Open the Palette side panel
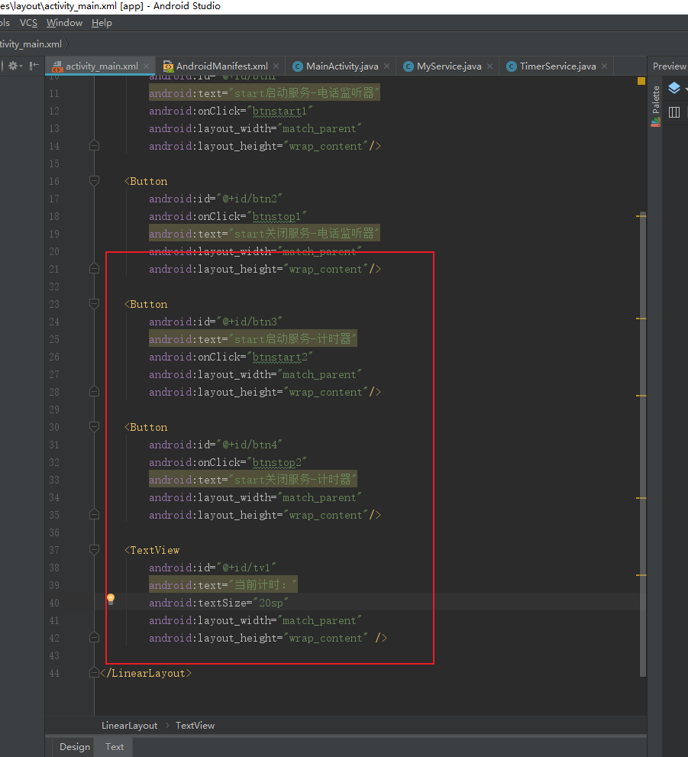688x757 pixels. coord(655,105)
